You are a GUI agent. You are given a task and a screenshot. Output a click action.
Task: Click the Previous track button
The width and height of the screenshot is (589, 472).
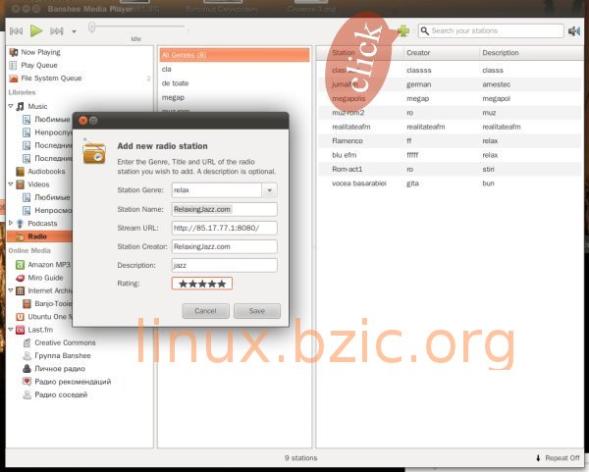click(x=16, y=31)
